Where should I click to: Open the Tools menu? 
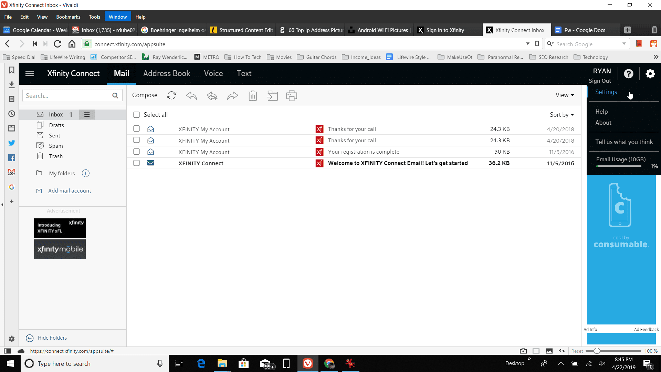click(94, 17)
